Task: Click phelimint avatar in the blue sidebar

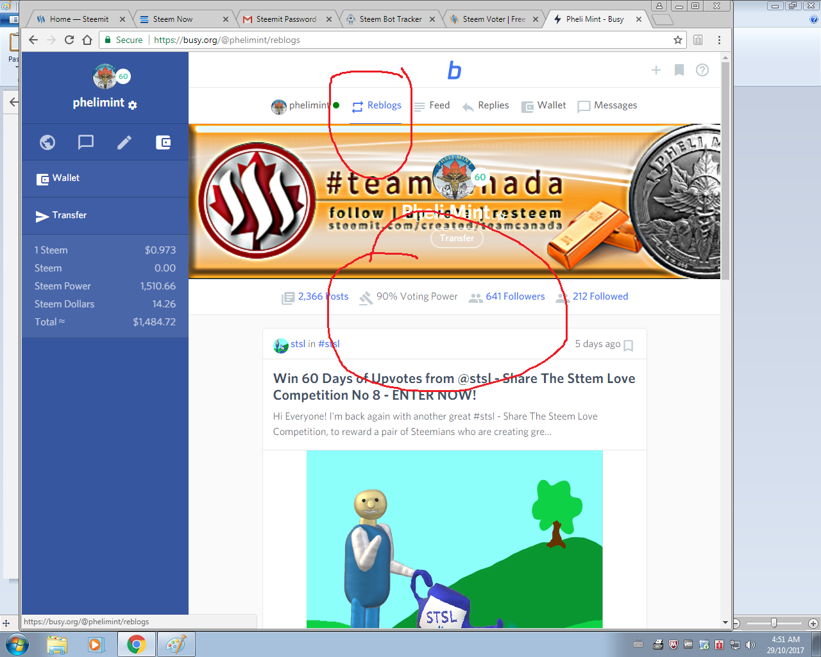Action: pos(105,76)
